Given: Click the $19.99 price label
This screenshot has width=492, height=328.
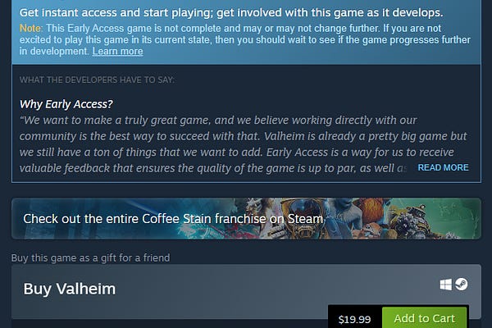Looking at the screenshot, I should [354, 320].
